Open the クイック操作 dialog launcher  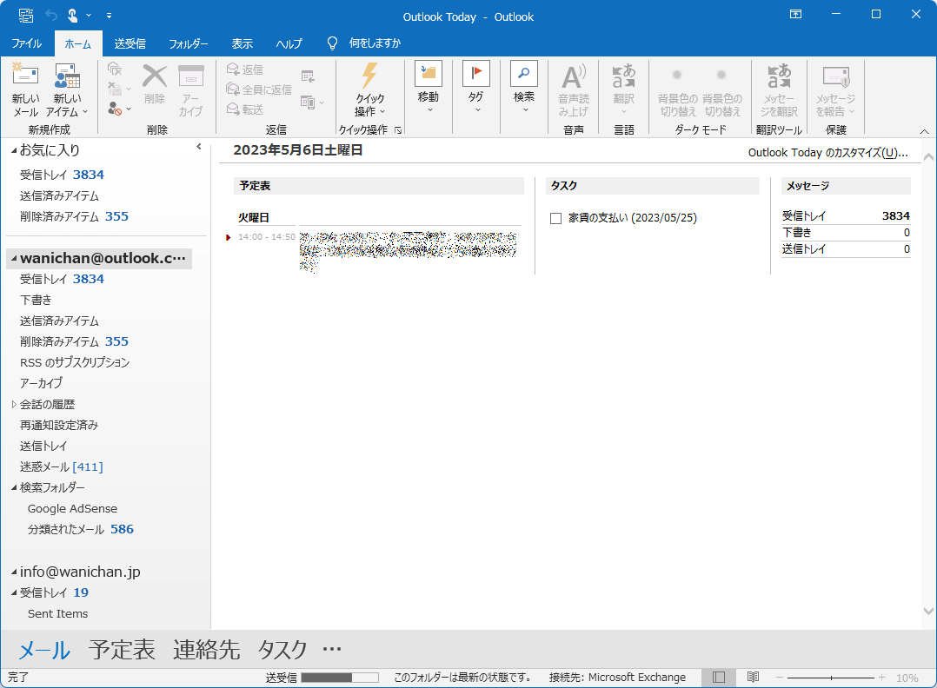coord(398,130)
